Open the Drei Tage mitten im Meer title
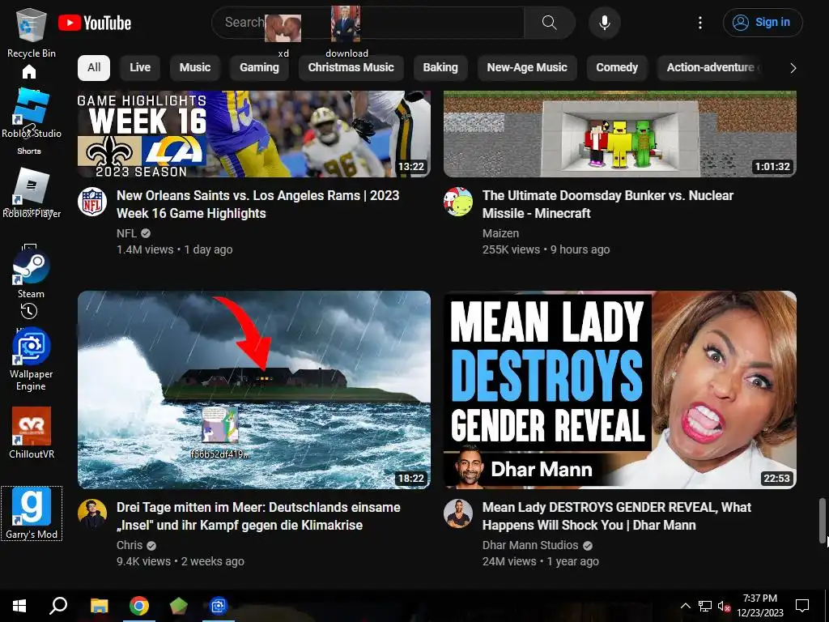Image resolution: width=829 pixels, height=622 pixels. click(258, 516)
